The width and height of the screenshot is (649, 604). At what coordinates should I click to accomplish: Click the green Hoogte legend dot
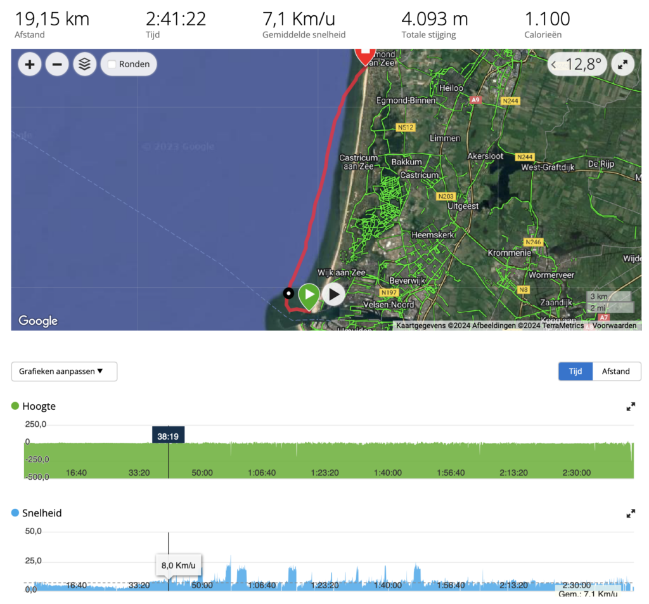tap(15, 406)
